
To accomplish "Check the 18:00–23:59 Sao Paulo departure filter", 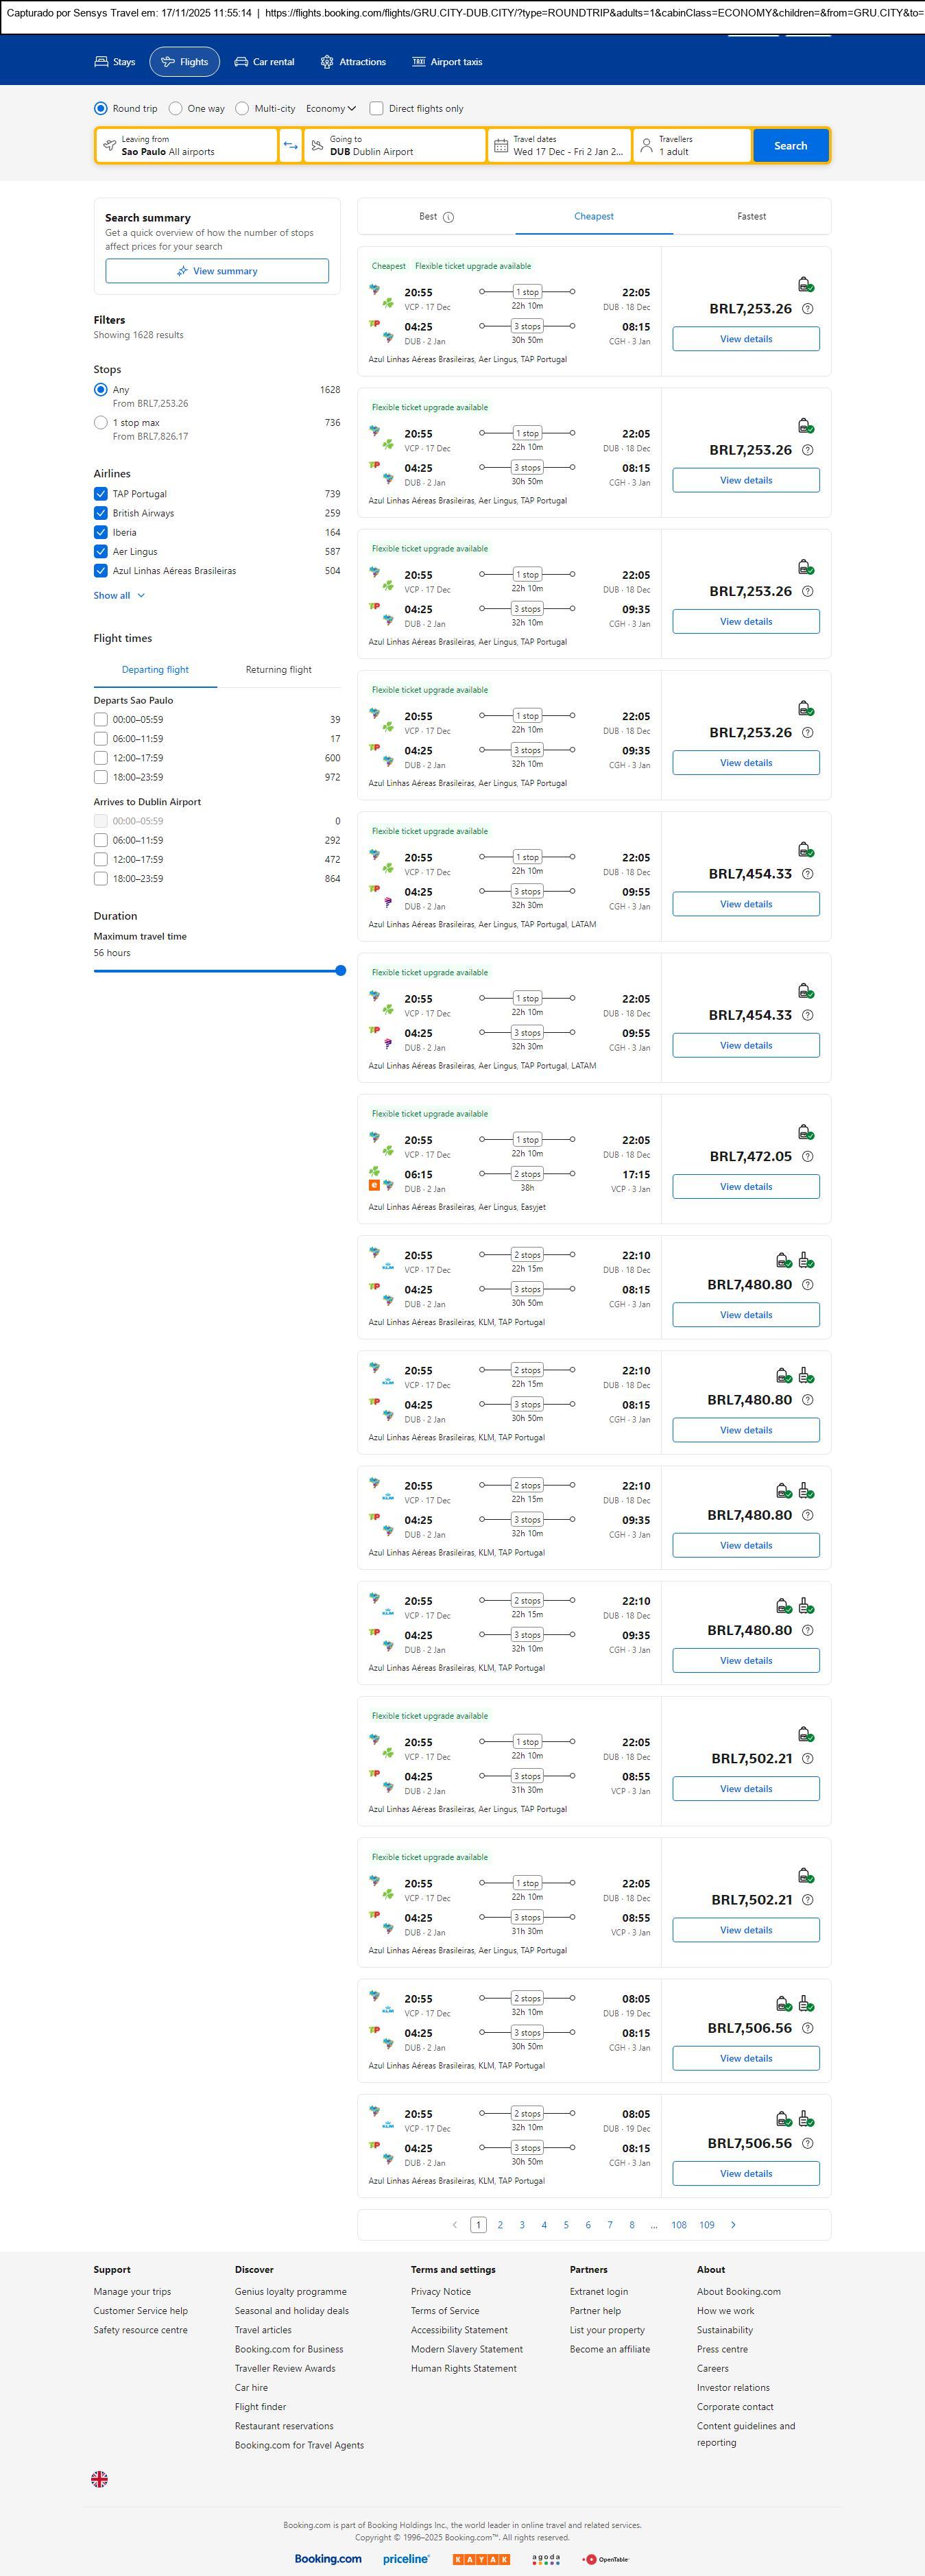I will tap(101, 777).
